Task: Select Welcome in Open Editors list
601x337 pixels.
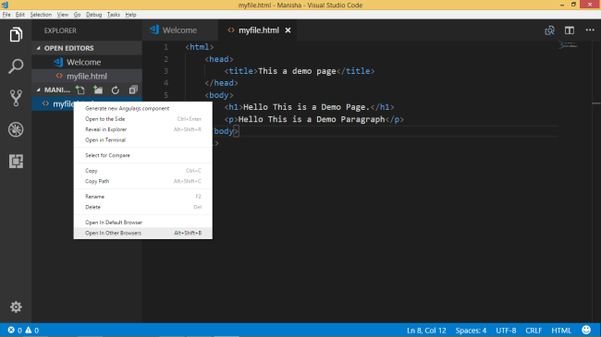Action: coord(87,62)
